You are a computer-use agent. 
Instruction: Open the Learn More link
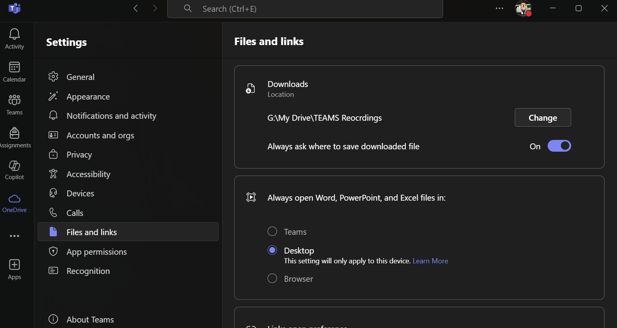click(x=430, y=261)
